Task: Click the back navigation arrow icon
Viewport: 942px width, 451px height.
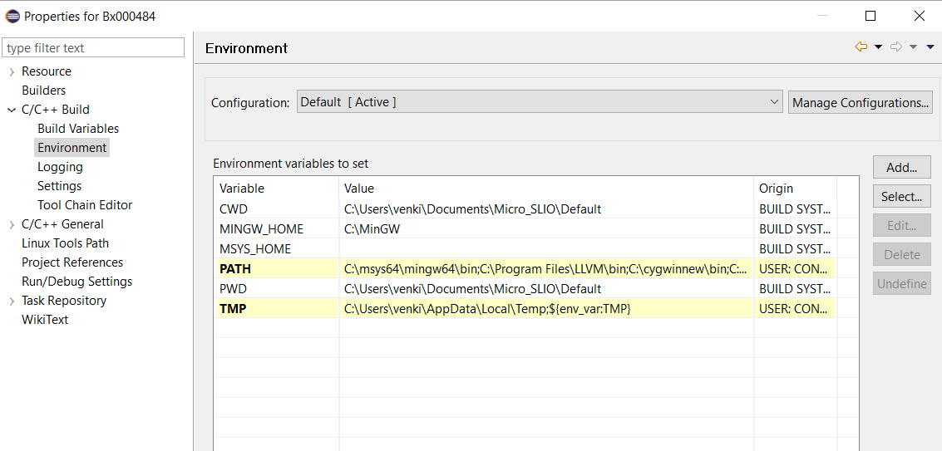Action: [x=861, y=47]
